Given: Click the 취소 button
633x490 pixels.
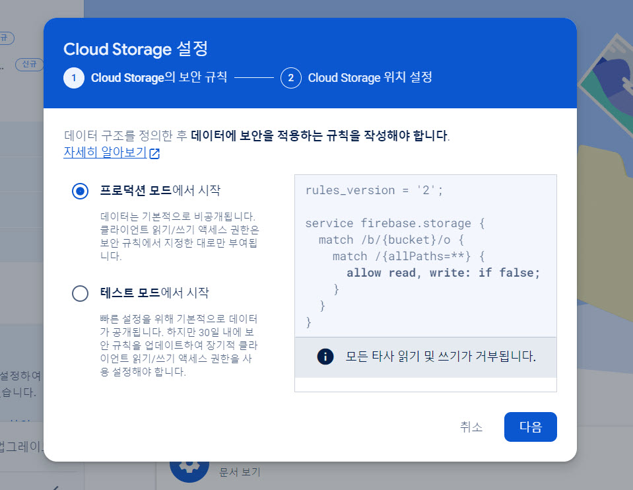Looking at the screenshot, I should (471, 427).
